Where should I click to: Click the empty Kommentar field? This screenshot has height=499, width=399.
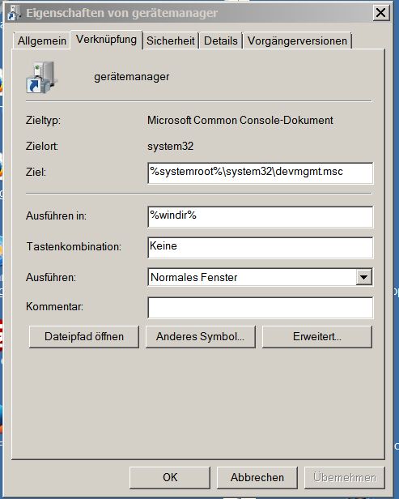260,308
